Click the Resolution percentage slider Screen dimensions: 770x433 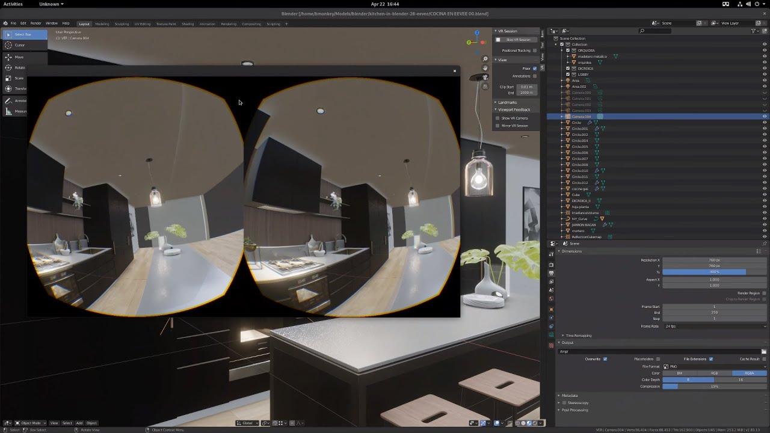tap(715, 272)
